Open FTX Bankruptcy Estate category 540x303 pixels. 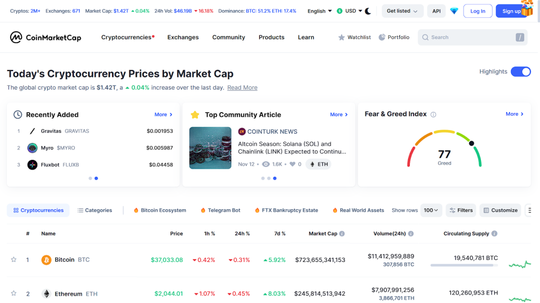(x=286, y=210)
